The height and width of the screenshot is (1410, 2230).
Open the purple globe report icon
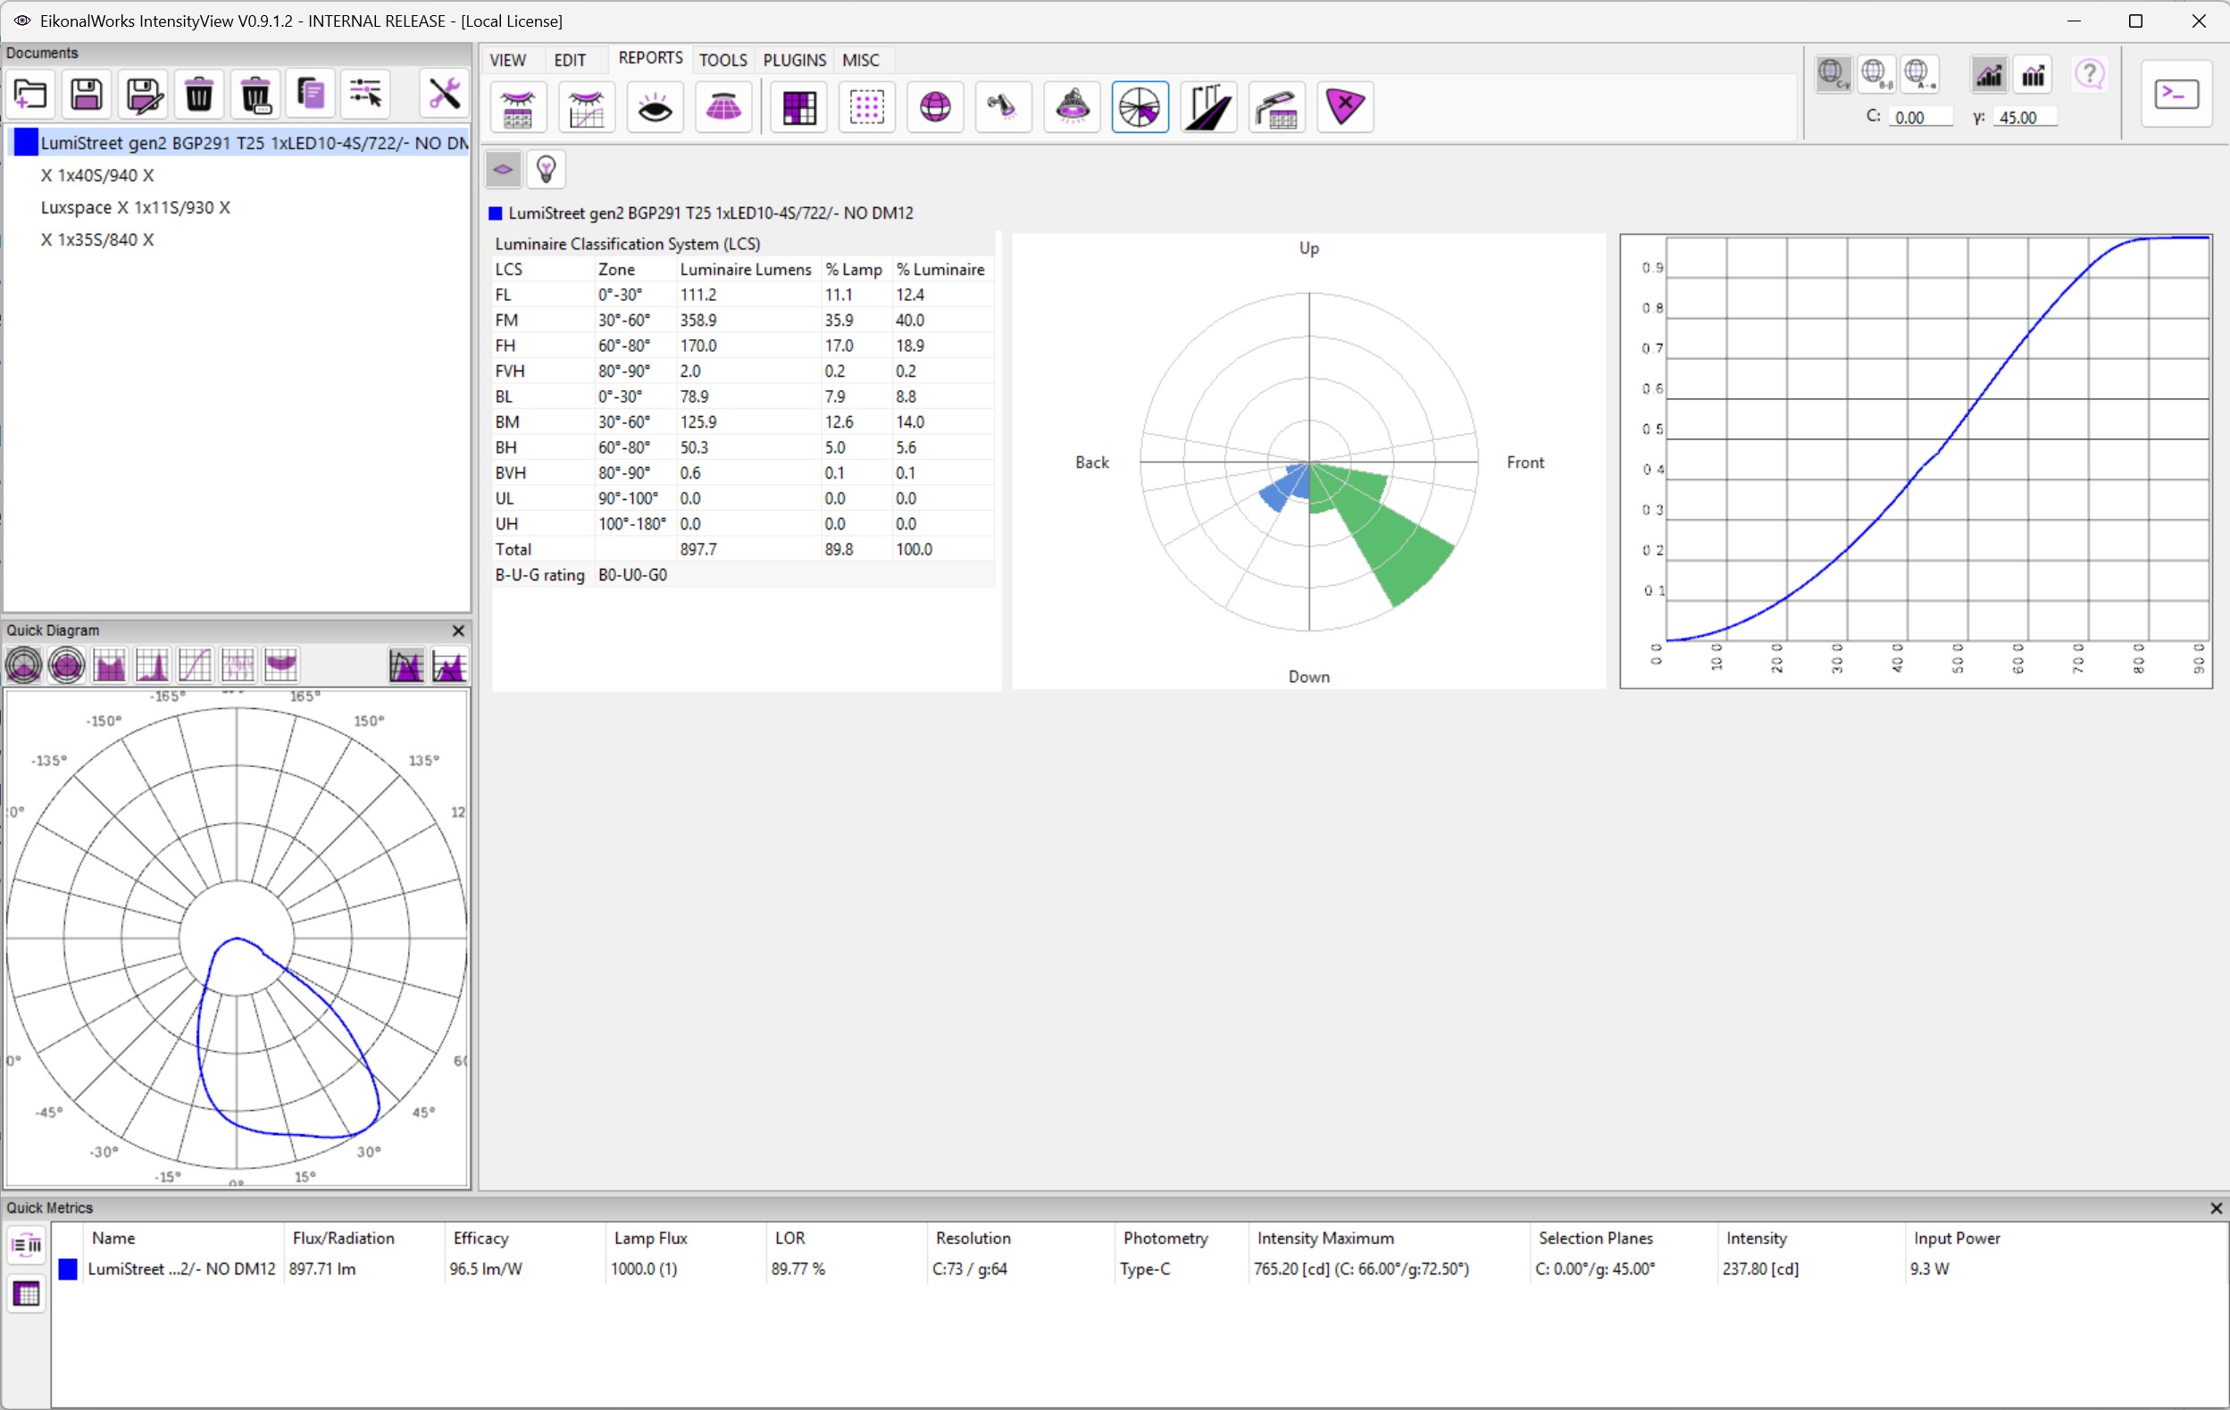pos(935,107)
